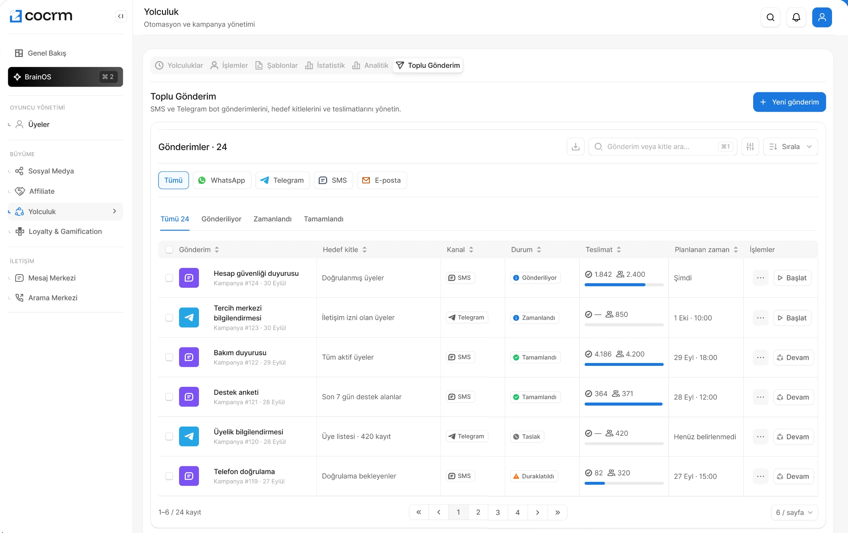
Task: Start Hesap güvenliği duyurusu with Başlat
Action: (x=792, y=278)
